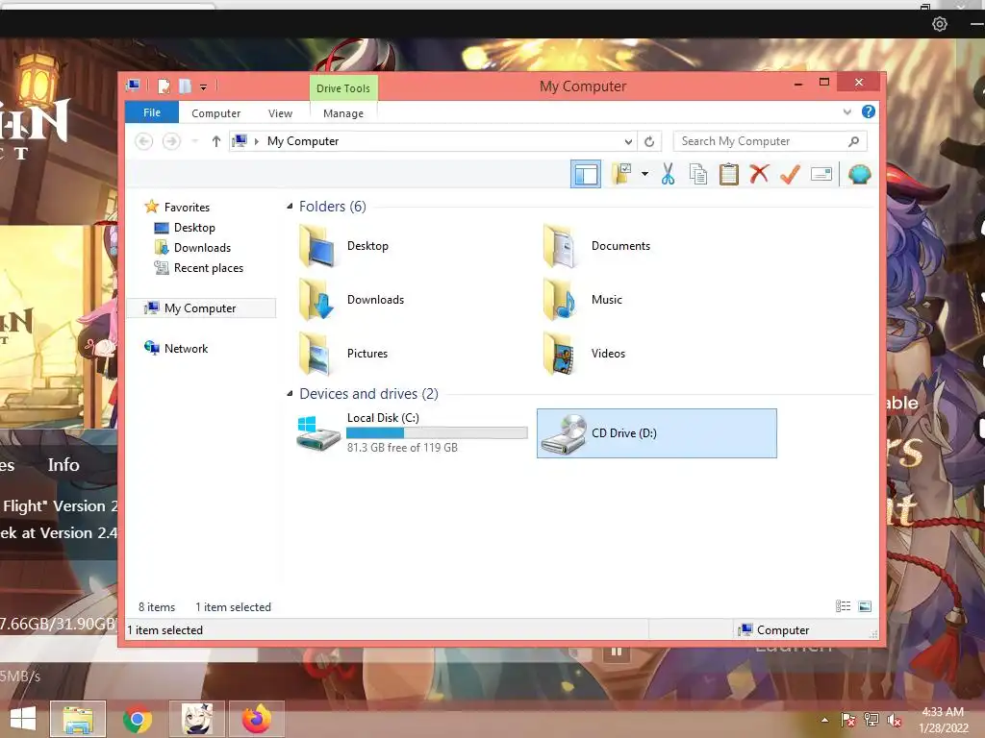The image size is (985, 738).
Task: Click the Copy icon in toolbar
Action: point(698,174)
